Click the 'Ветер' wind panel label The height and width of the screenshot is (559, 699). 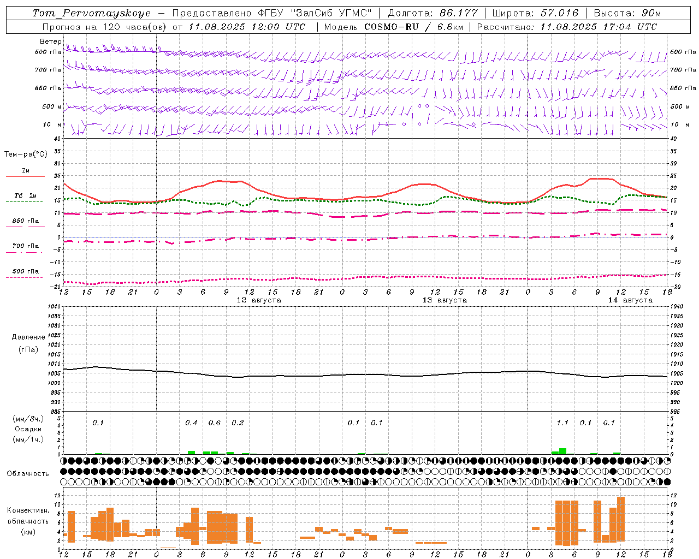coord(50,41)
